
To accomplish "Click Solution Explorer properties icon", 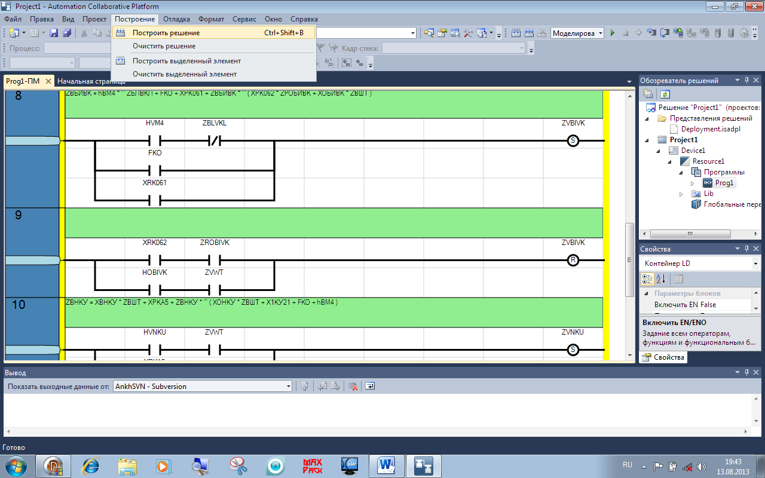I will [648, 94].
